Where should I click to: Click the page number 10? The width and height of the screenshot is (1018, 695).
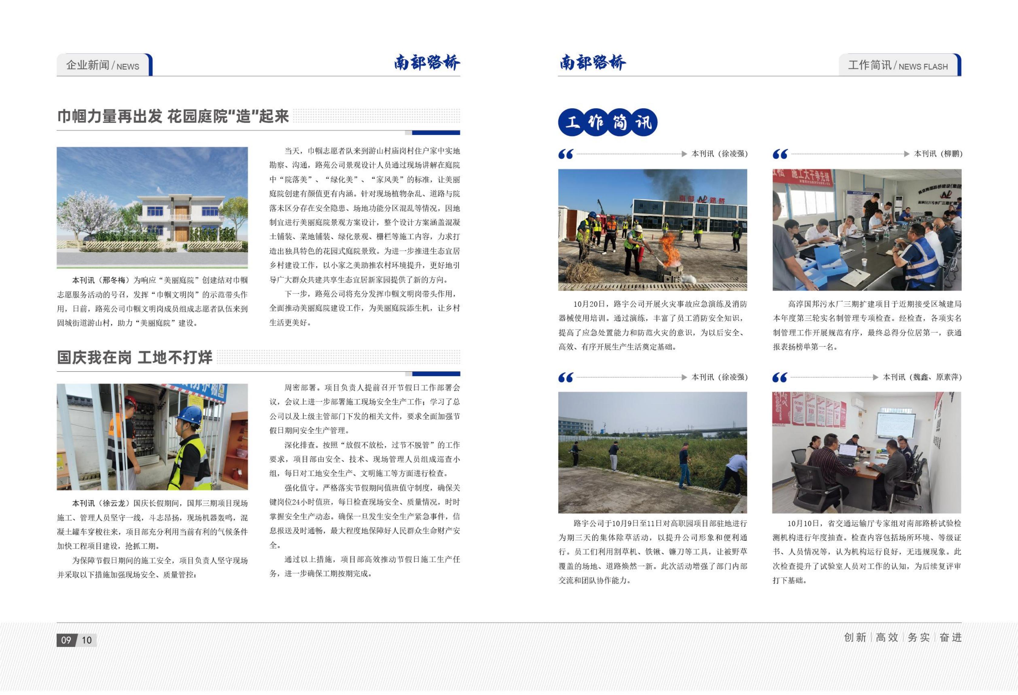[x=87, y=640]
